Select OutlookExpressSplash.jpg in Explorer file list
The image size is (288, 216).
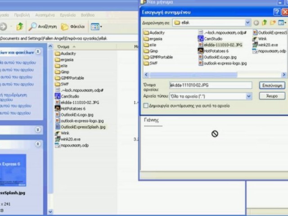tap(80, 127)
